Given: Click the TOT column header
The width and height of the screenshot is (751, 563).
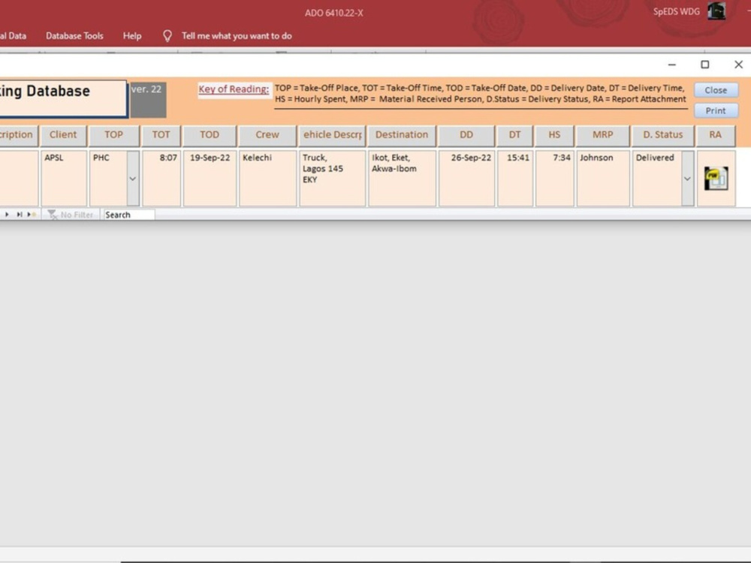Looking at the screenshot, I should (161, 135).
